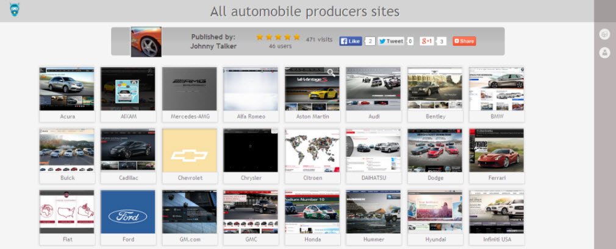Open Johnny Talker publisher profile link

click(x=213, y=46)
